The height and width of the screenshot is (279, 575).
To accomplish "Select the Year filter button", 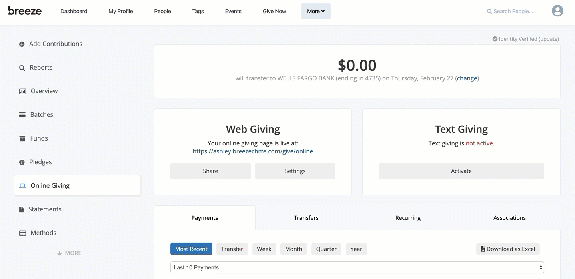I will coord(356,249).
